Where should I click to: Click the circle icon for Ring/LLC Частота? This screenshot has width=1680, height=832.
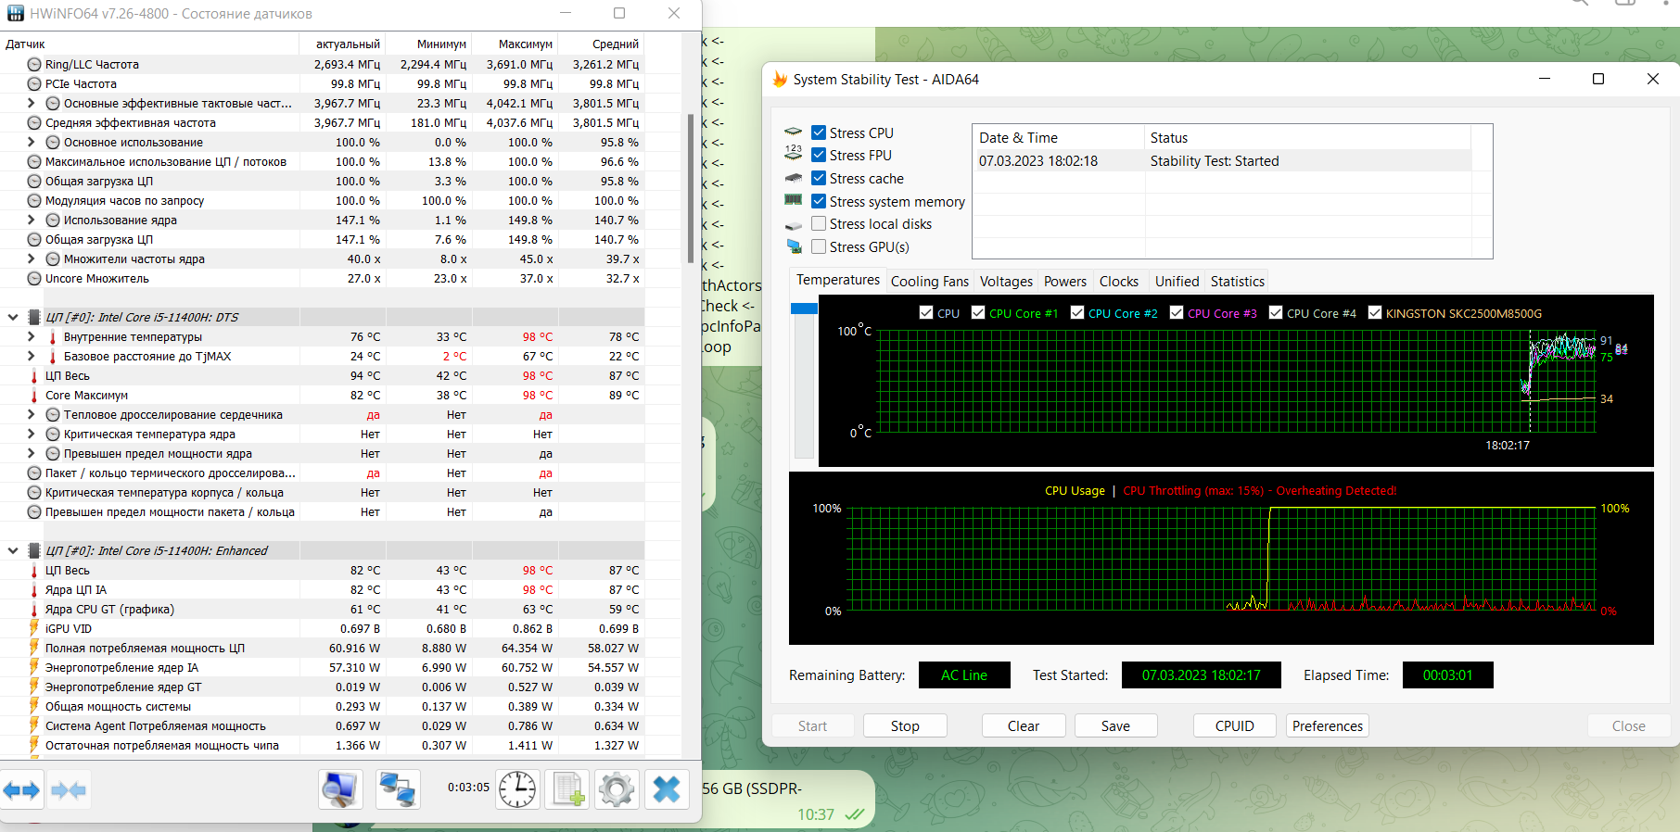[x=34, y=65]
